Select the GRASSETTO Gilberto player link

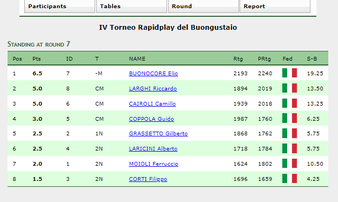[158, 134]
